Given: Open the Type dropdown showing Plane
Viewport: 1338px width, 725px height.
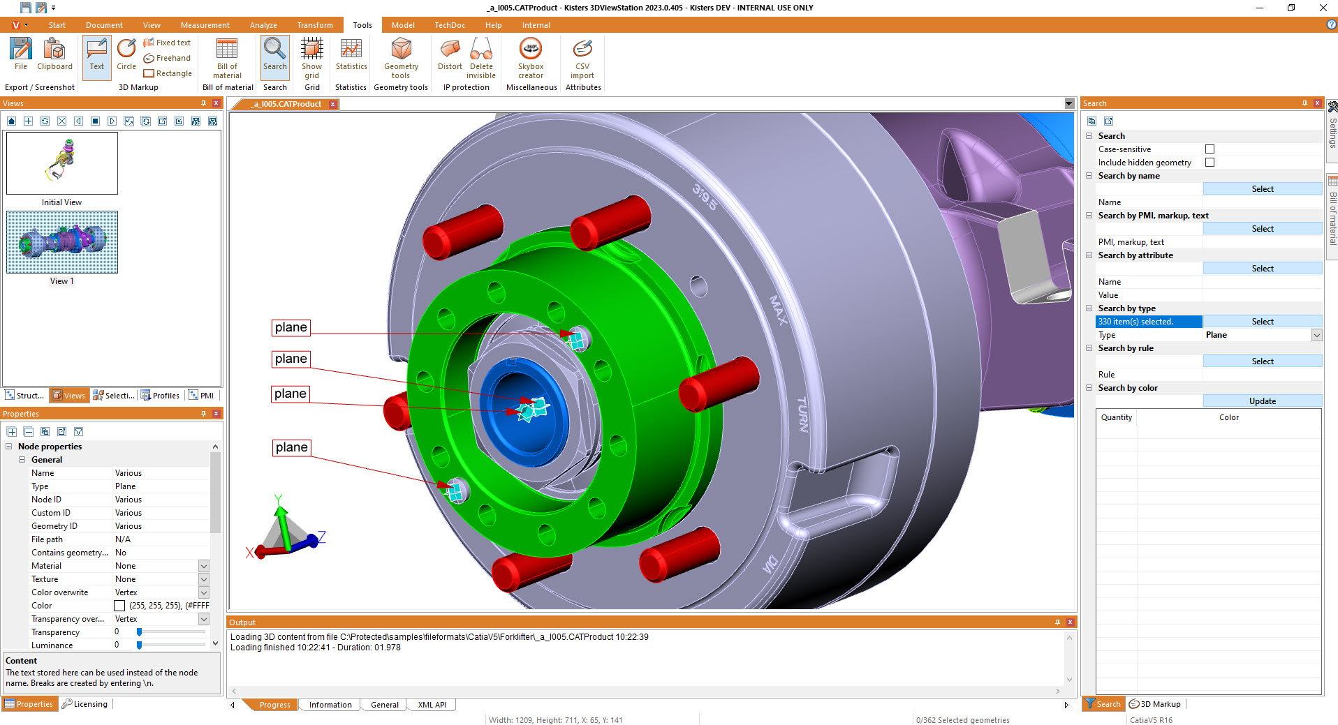Looking at the screenshot, I should pos(1316,335).
